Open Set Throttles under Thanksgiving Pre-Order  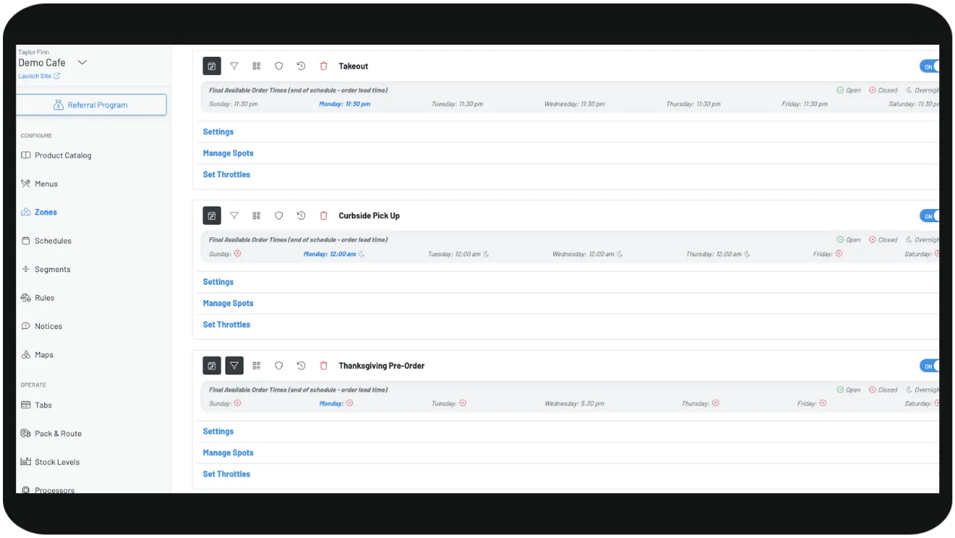(x=226, y=474)
